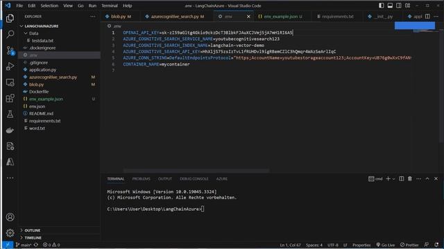Open errors and warnings count in status bar
444x249 pixels.
click(51, 245)
